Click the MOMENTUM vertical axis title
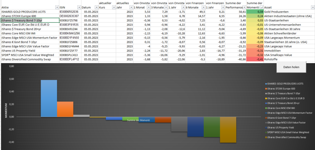 point(6,110)
